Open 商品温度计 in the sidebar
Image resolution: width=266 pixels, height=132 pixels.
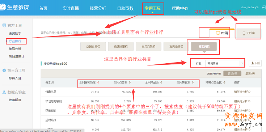coord(16,56)
